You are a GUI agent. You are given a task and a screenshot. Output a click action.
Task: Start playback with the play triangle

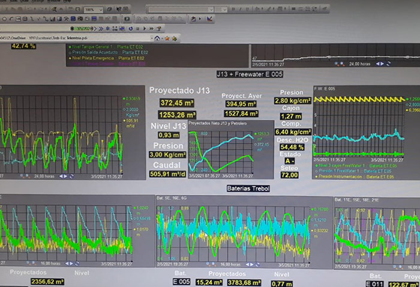point(145,28)
